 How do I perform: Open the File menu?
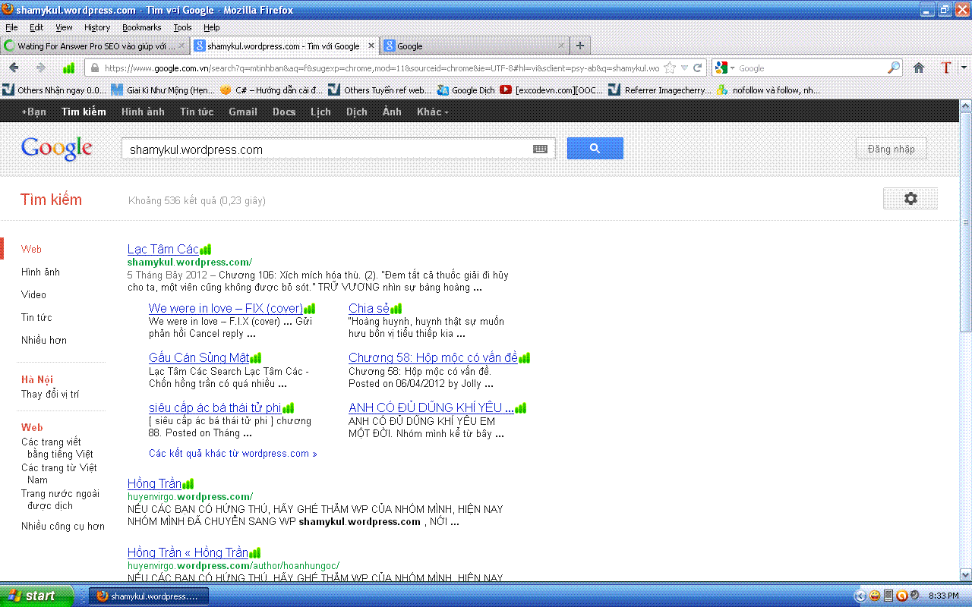pos(11,27)
